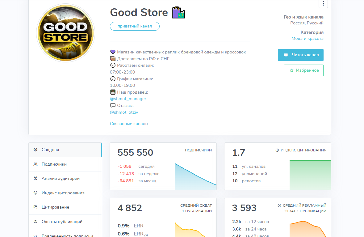Viewport: 364px width, 237px height.
Task: Add channel via Избранное button
Action: coord(304,70)
